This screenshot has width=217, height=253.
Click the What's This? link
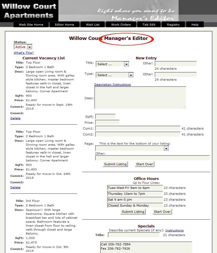pyautogui.click(x=24, y=53)
